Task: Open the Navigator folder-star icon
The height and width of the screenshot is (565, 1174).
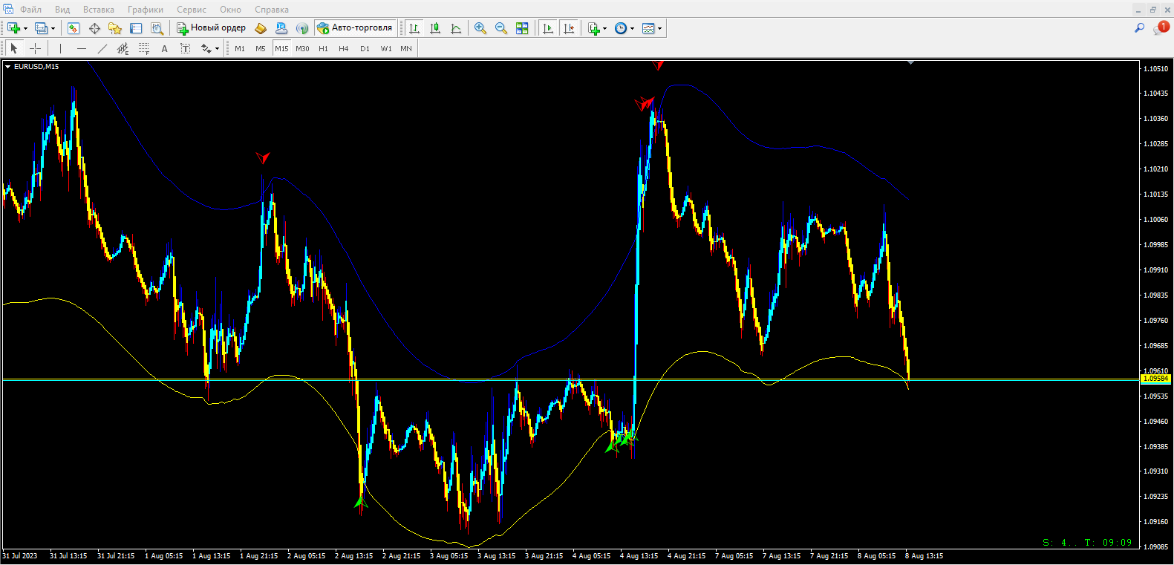Action: coord(115,28)
